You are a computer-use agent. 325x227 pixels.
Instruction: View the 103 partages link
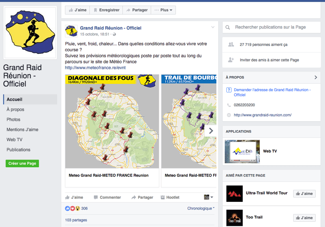76,220
